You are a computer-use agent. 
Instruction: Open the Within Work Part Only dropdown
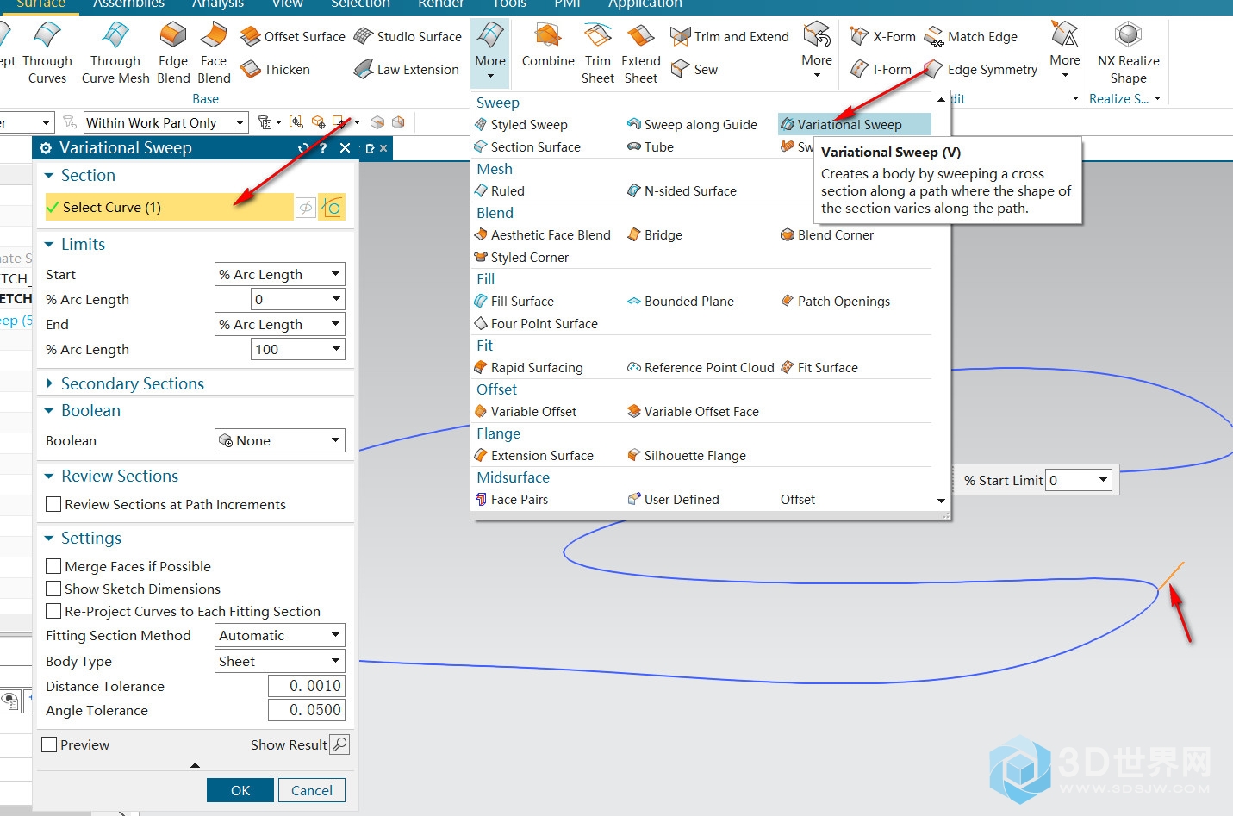[x=166, y=122]
